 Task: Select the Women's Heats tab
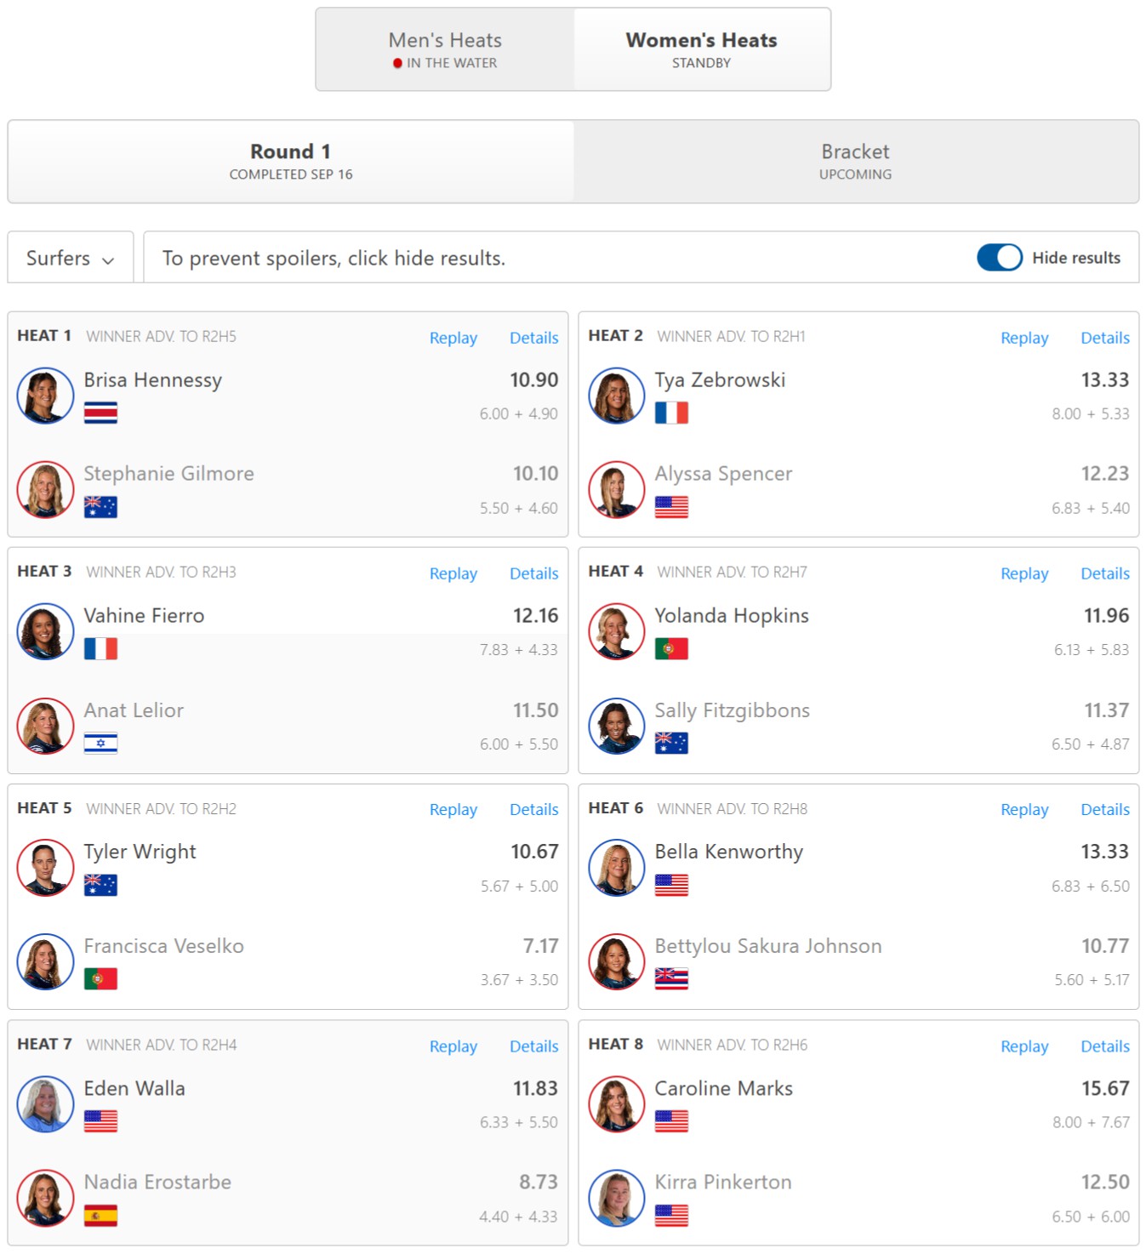click(x=702, y=49)
